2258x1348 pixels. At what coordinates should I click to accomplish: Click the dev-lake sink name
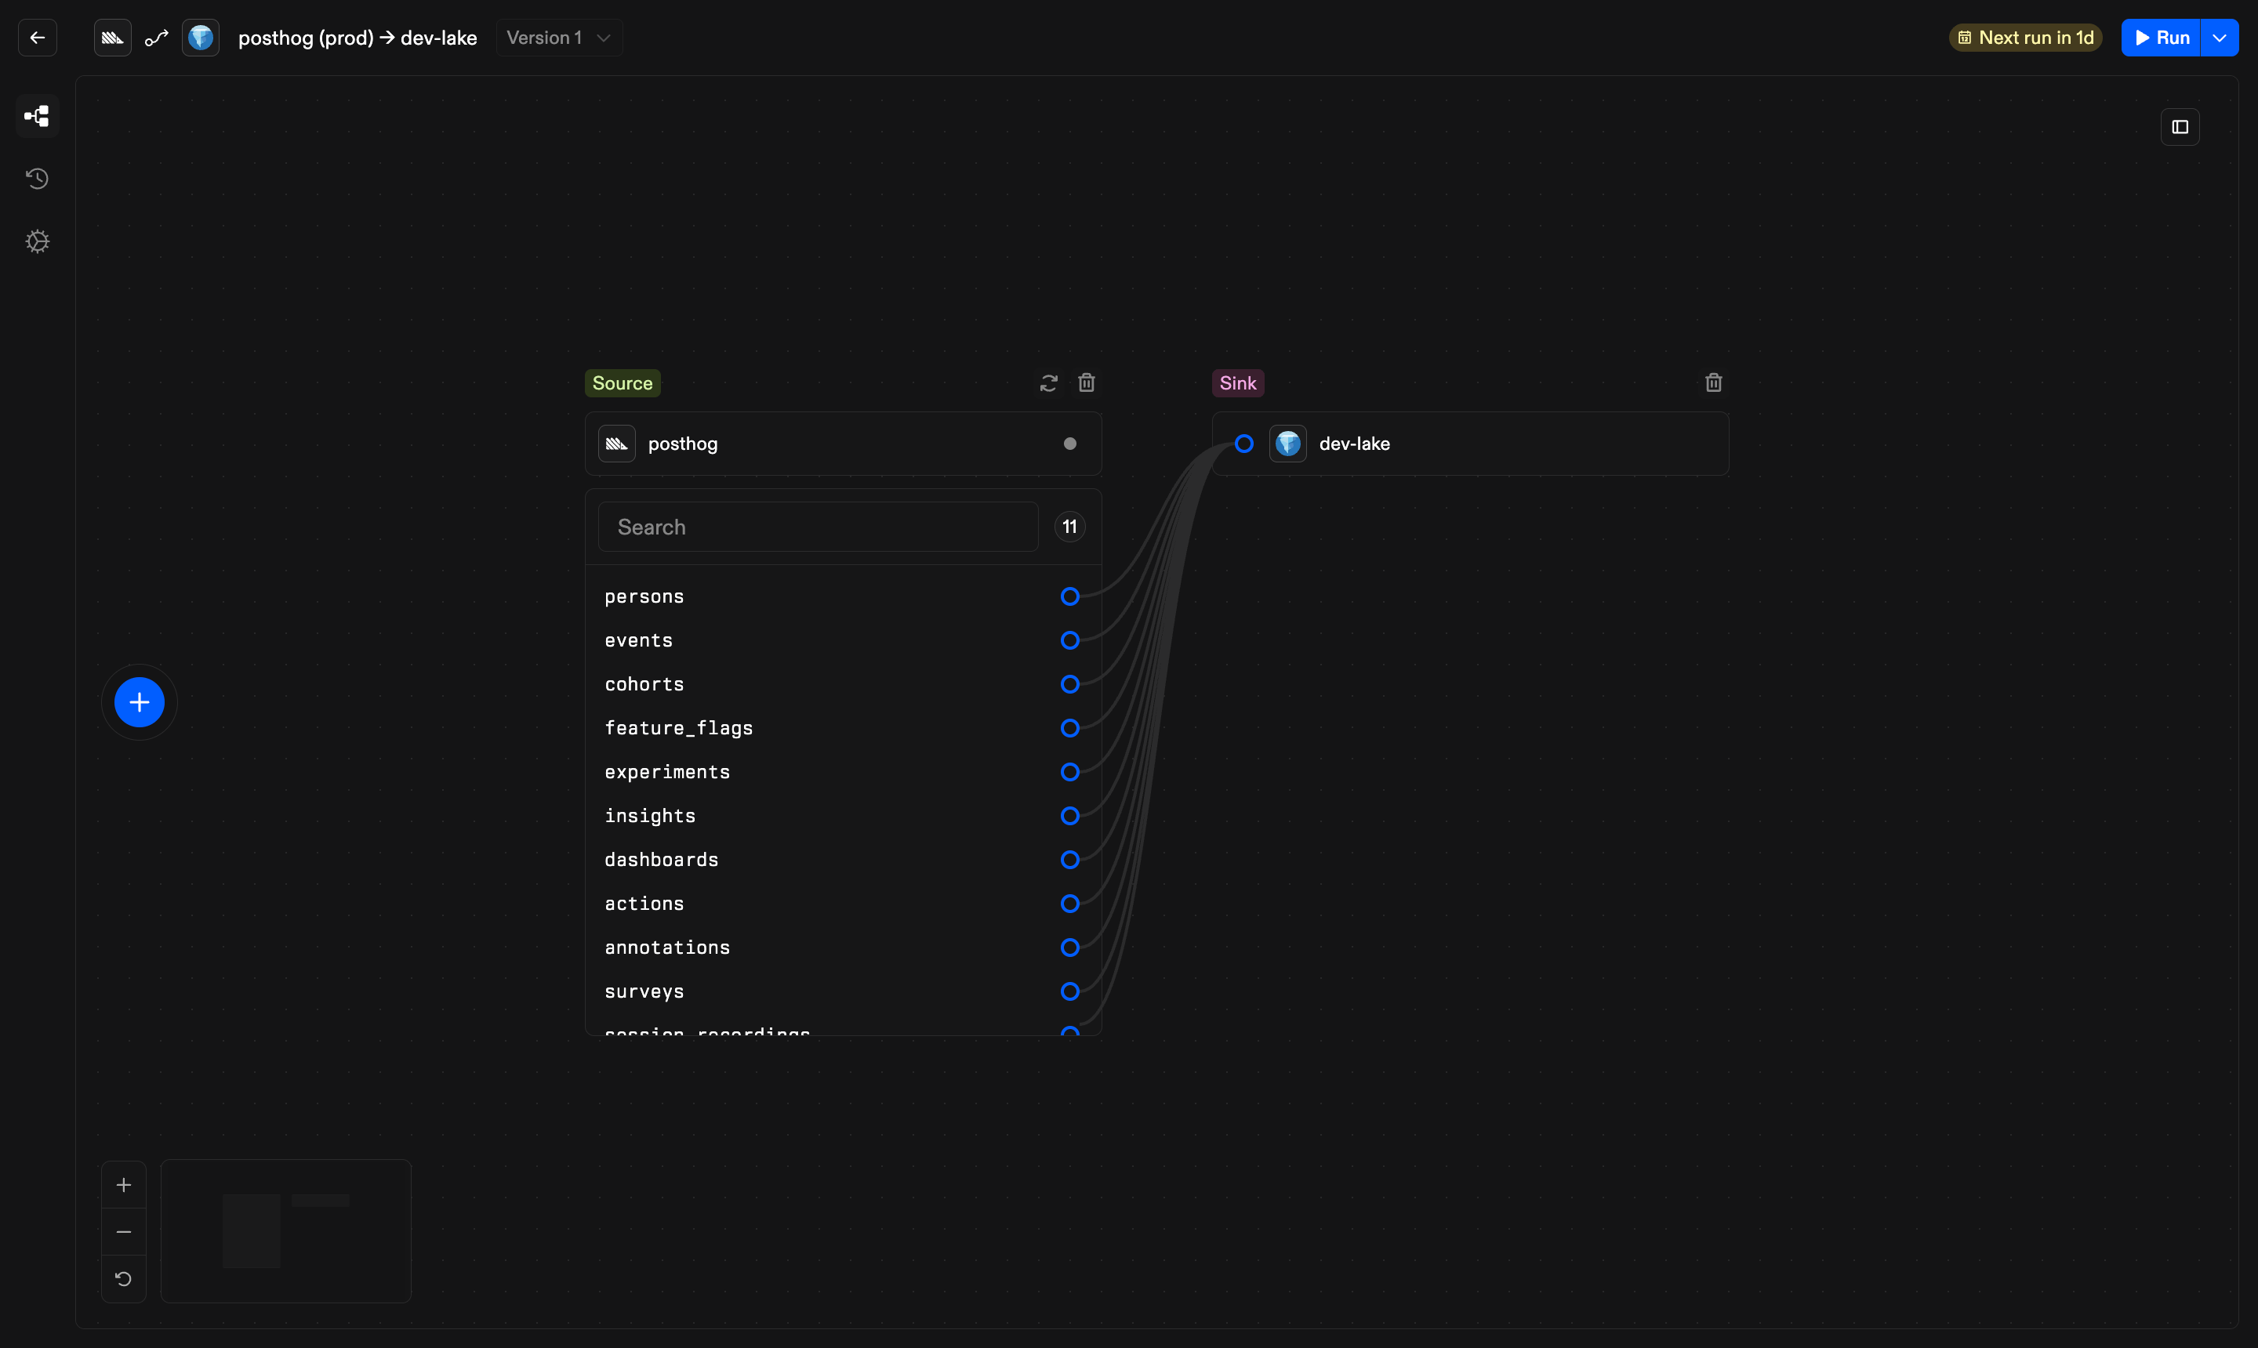1354,444
